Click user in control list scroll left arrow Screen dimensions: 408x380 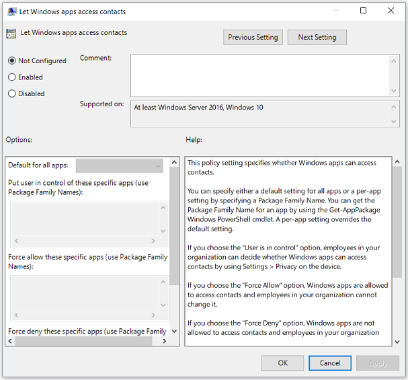16,241
